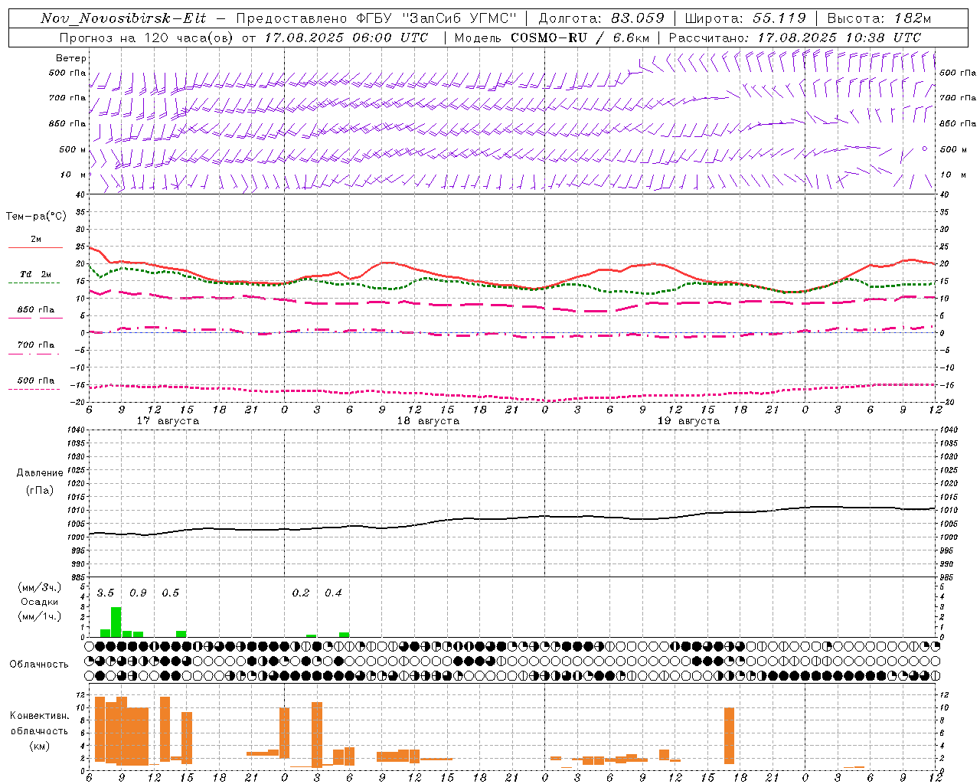This screenshot has height=784, width=980.
Task: Select the wind panel label "Ветер"
Action: point(71,58)
